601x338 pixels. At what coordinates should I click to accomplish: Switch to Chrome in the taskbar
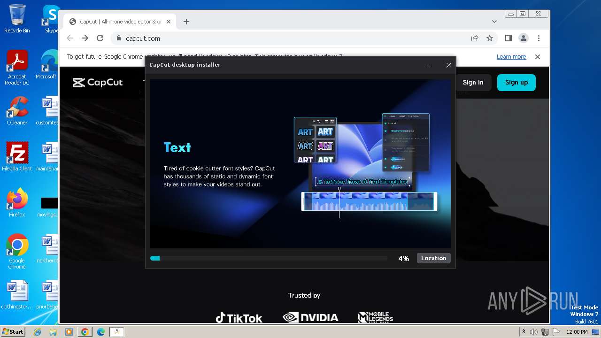(x=85, y=332)
